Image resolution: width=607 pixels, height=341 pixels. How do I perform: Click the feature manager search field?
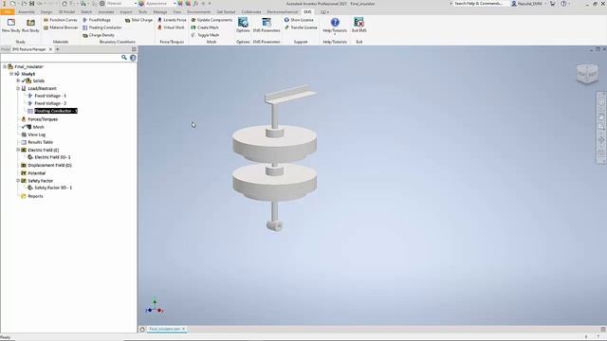click(x=60, y=58)
